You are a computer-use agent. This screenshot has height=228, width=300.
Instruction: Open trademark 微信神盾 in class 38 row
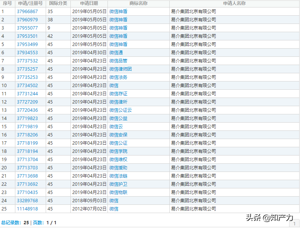click(x=118, y=20)
